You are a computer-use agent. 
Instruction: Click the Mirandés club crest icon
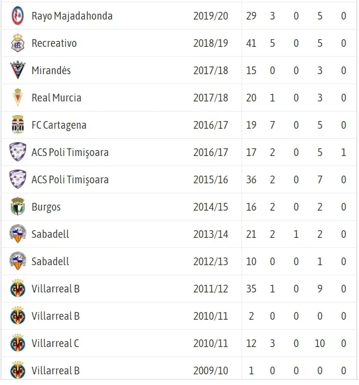click(18, 71)
